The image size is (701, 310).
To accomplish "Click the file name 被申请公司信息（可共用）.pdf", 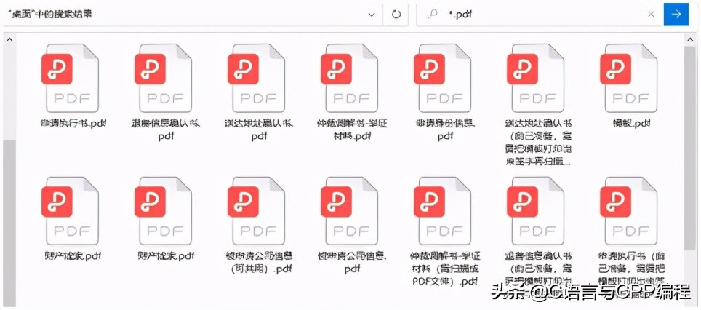I will coord(259,262).
